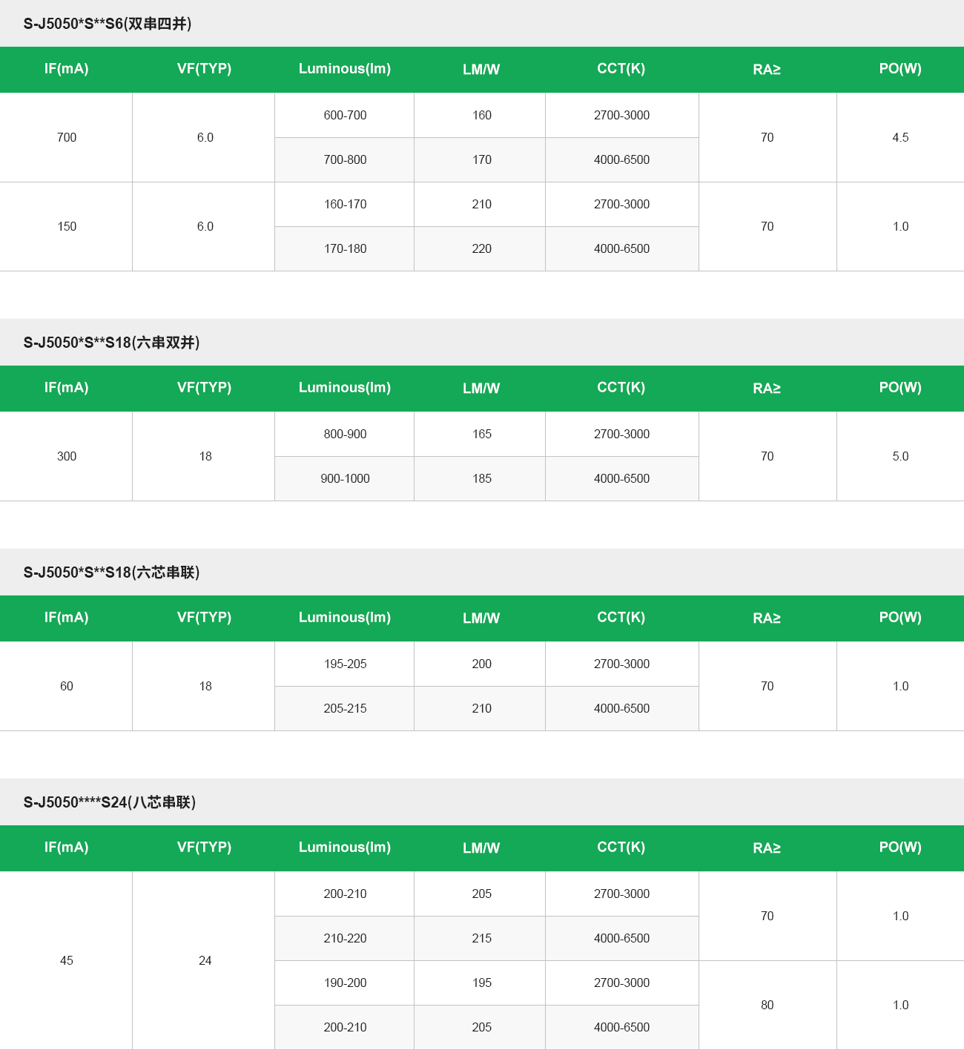Click the IF(mA) value 45 cell
This screenshot has height=1050, width=964.
tap(67, 960)
